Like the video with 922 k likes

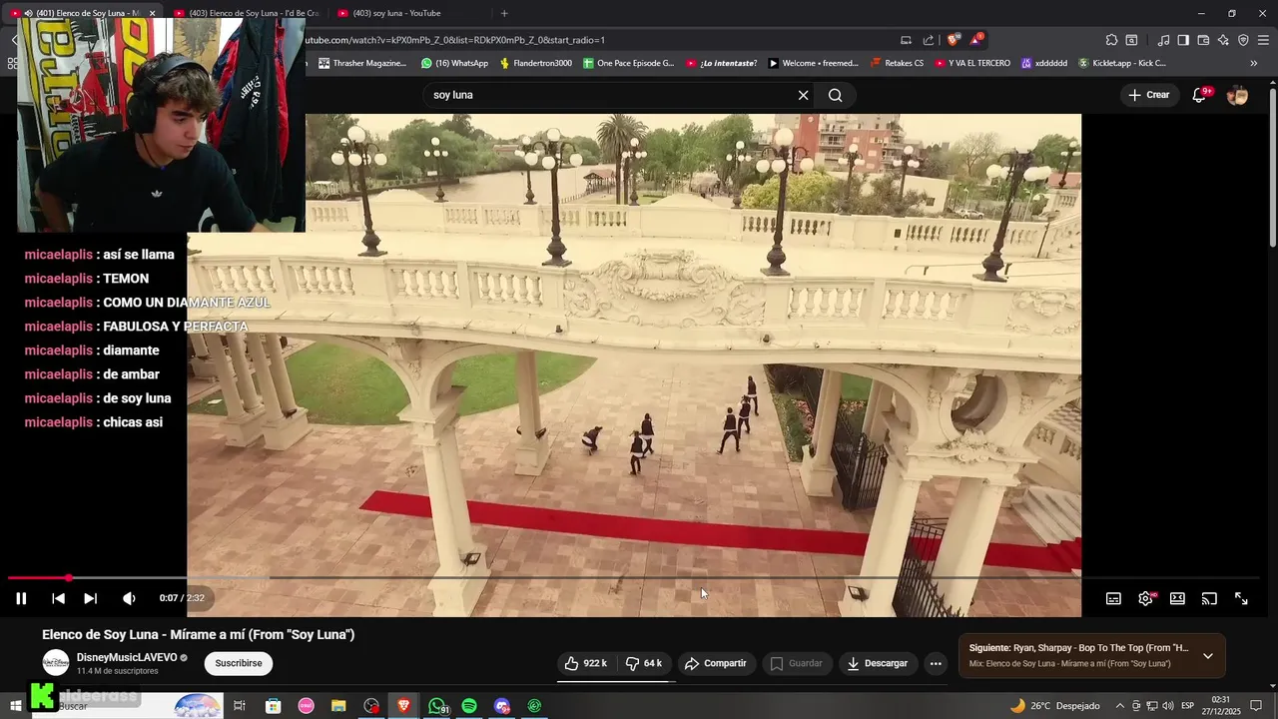coord(586,663)
